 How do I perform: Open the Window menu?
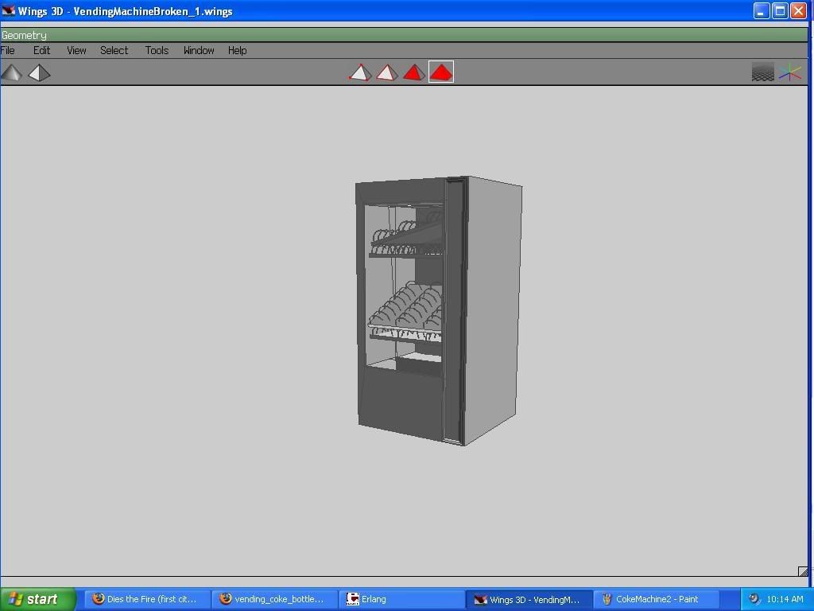[198, 50]
